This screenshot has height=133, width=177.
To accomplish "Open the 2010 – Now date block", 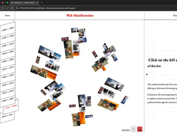I will (7, 116).
